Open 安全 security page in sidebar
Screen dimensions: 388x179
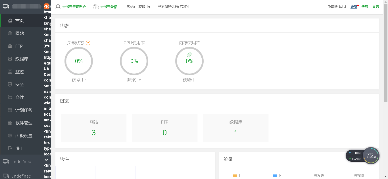[x=21, y=84]
